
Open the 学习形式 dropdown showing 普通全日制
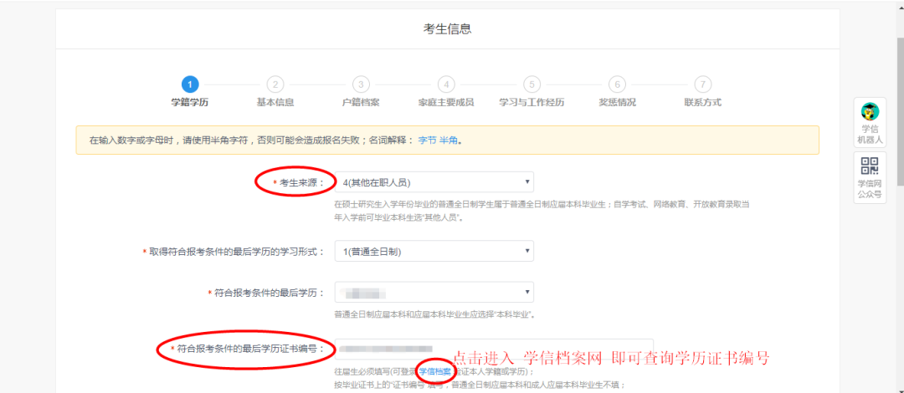434,251
